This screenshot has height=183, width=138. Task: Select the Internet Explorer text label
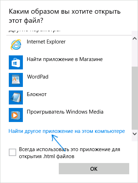point(46,42)
